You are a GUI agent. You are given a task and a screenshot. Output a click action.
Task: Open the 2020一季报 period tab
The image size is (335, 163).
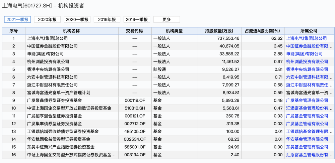point(77,19)
